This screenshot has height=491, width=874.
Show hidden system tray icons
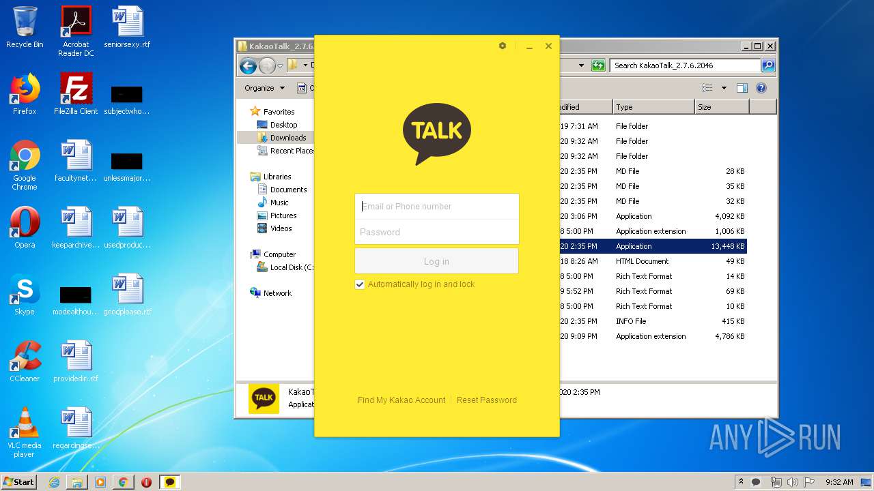coord(741,481)
